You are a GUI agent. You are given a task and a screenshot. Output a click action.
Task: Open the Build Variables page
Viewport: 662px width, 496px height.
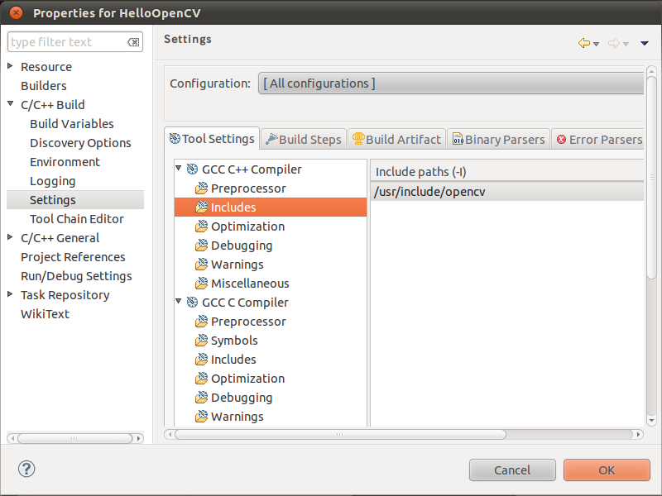[72, 123]
